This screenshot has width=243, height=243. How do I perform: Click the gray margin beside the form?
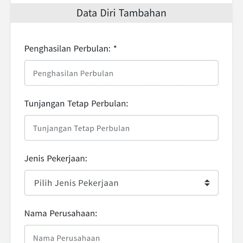pyautogui.click(x=5, y=122)
